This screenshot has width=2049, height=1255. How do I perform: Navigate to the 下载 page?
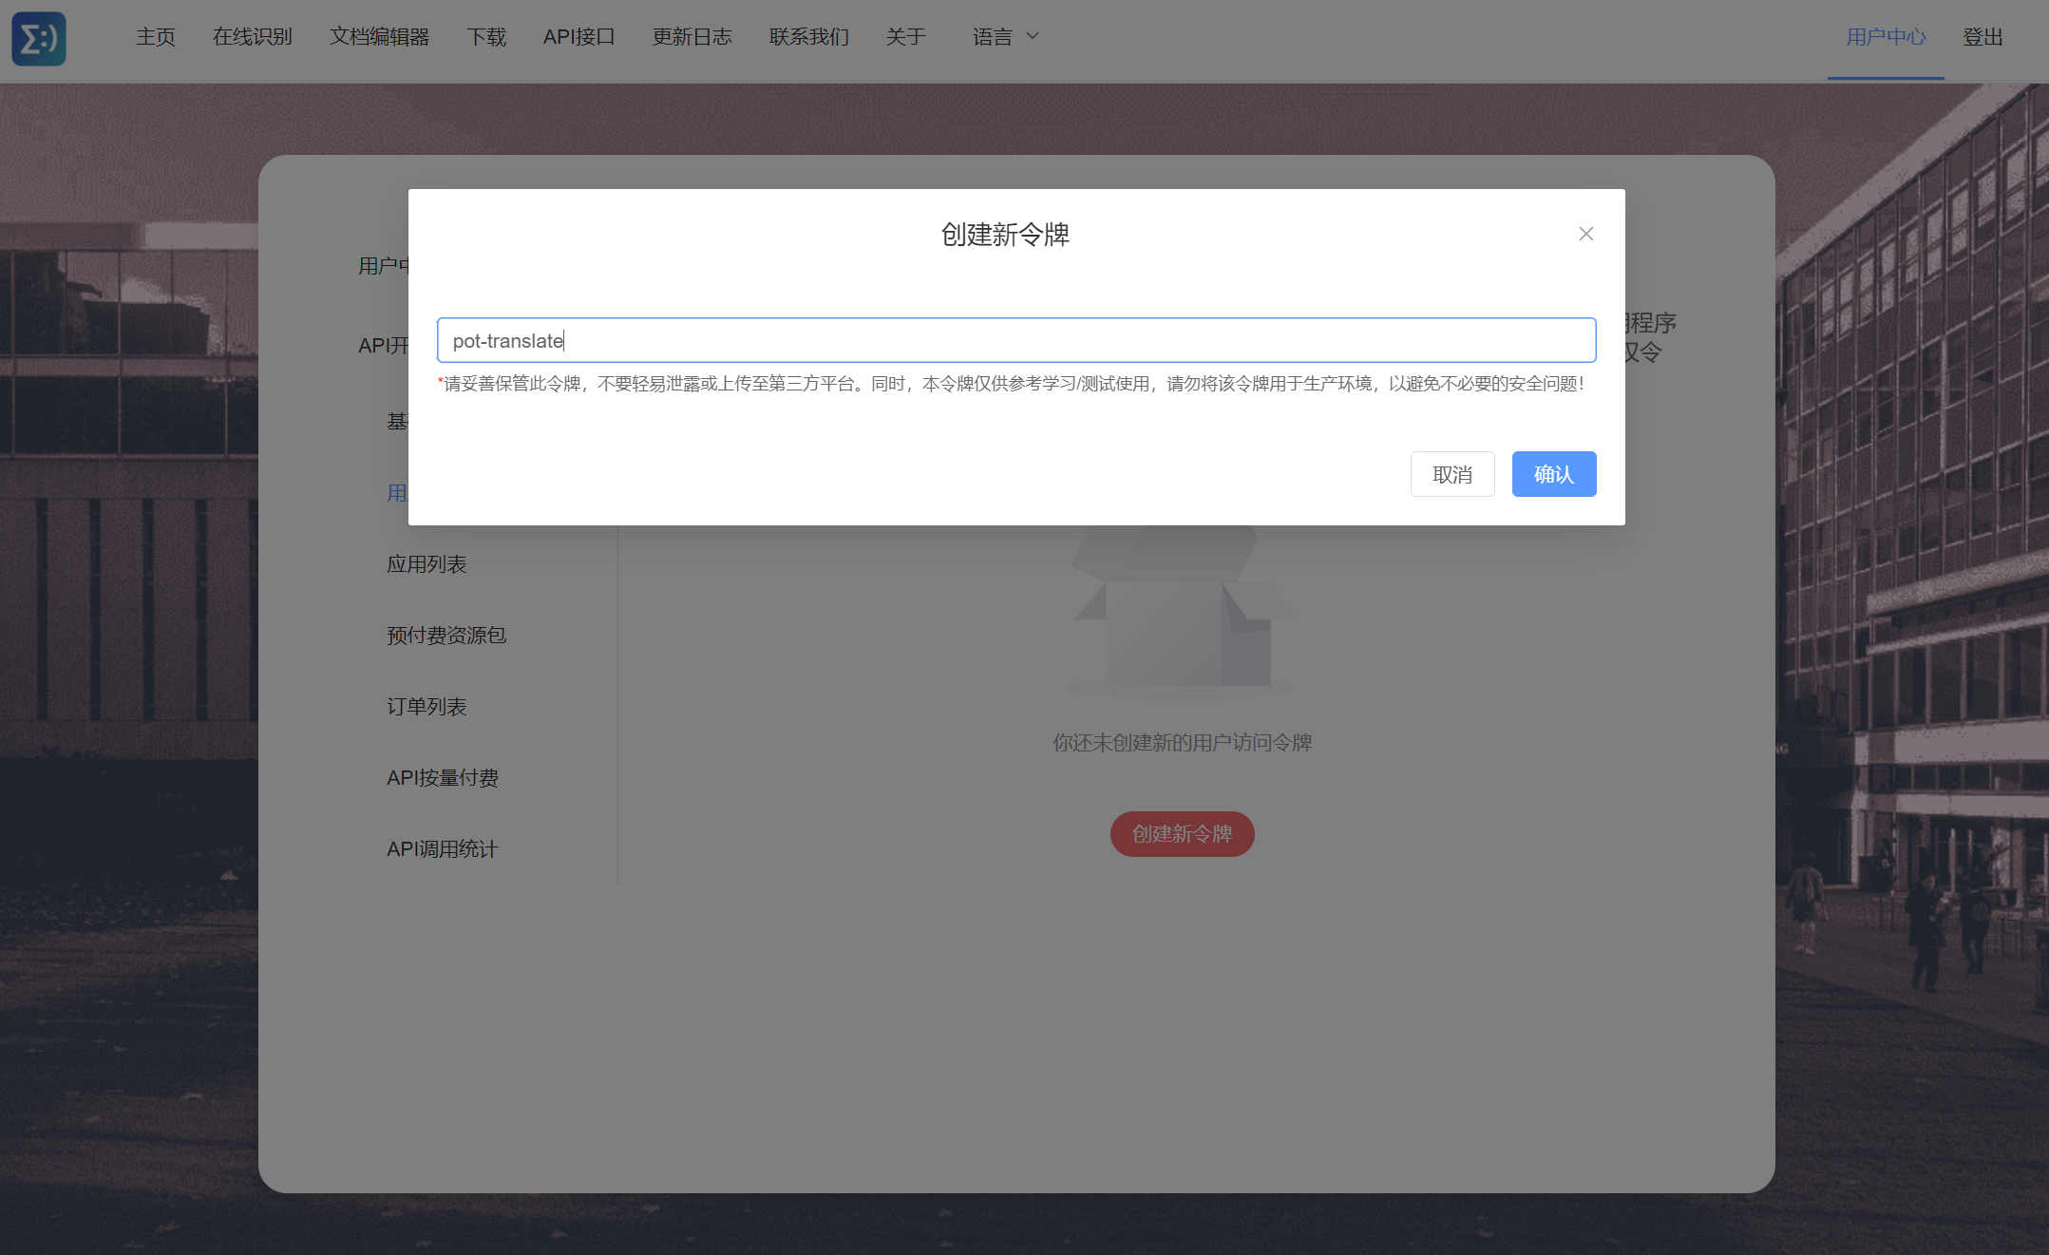click(x=486, y=36)
